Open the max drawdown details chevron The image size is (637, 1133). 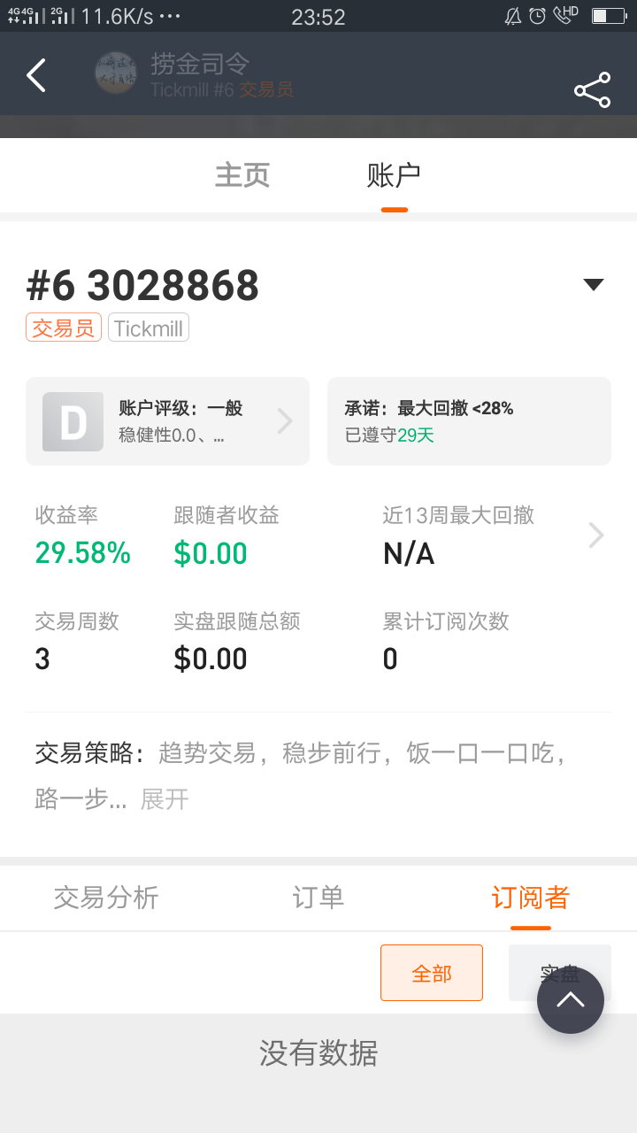point(596,535)
